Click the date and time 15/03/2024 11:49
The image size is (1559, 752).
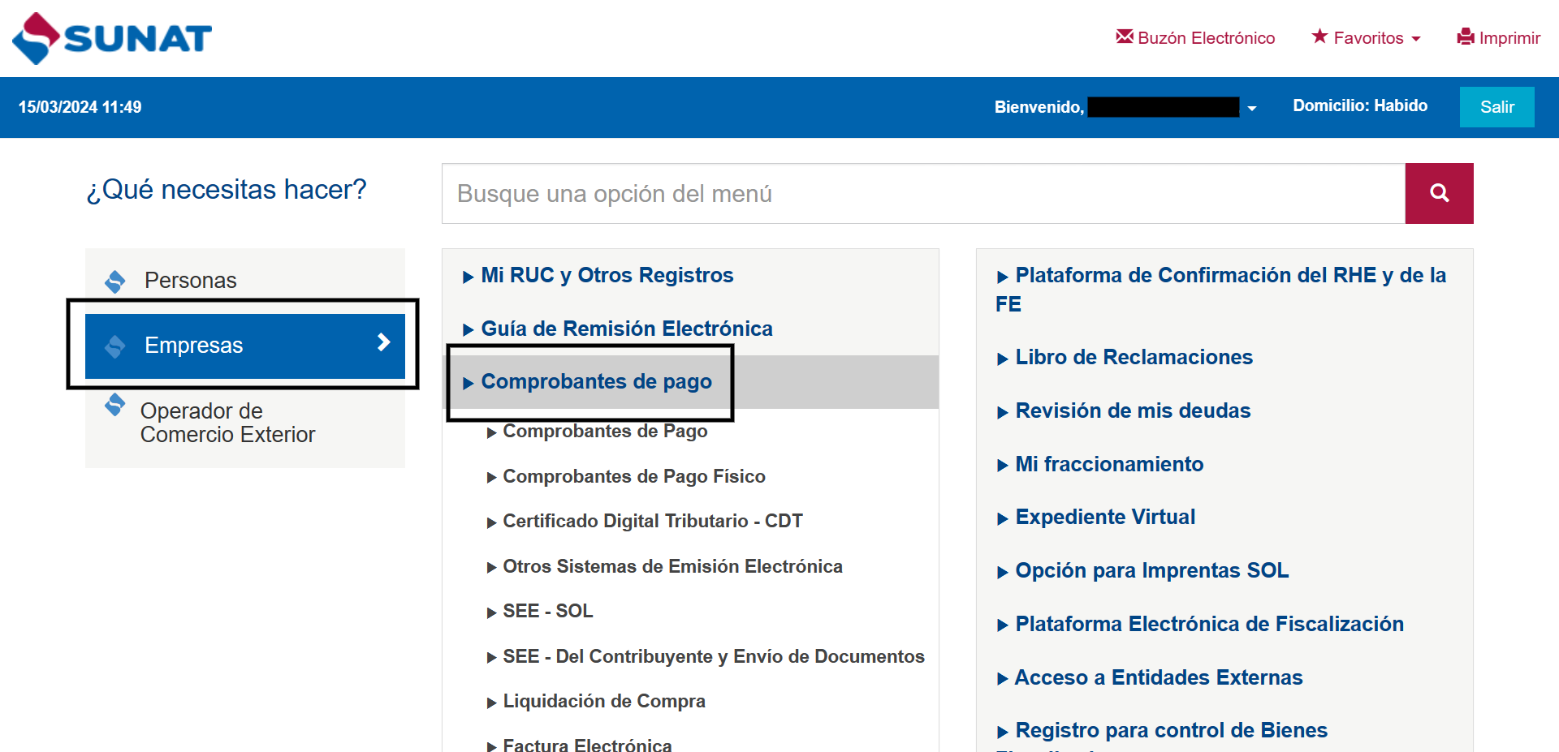pyautogui.click(x=80, y=107)
